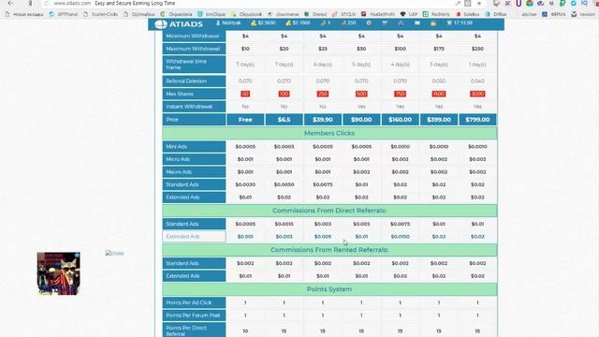Open the PaidVerts bookmark
The height and width of the screenshot is (337, 599).
coord(437,14)
